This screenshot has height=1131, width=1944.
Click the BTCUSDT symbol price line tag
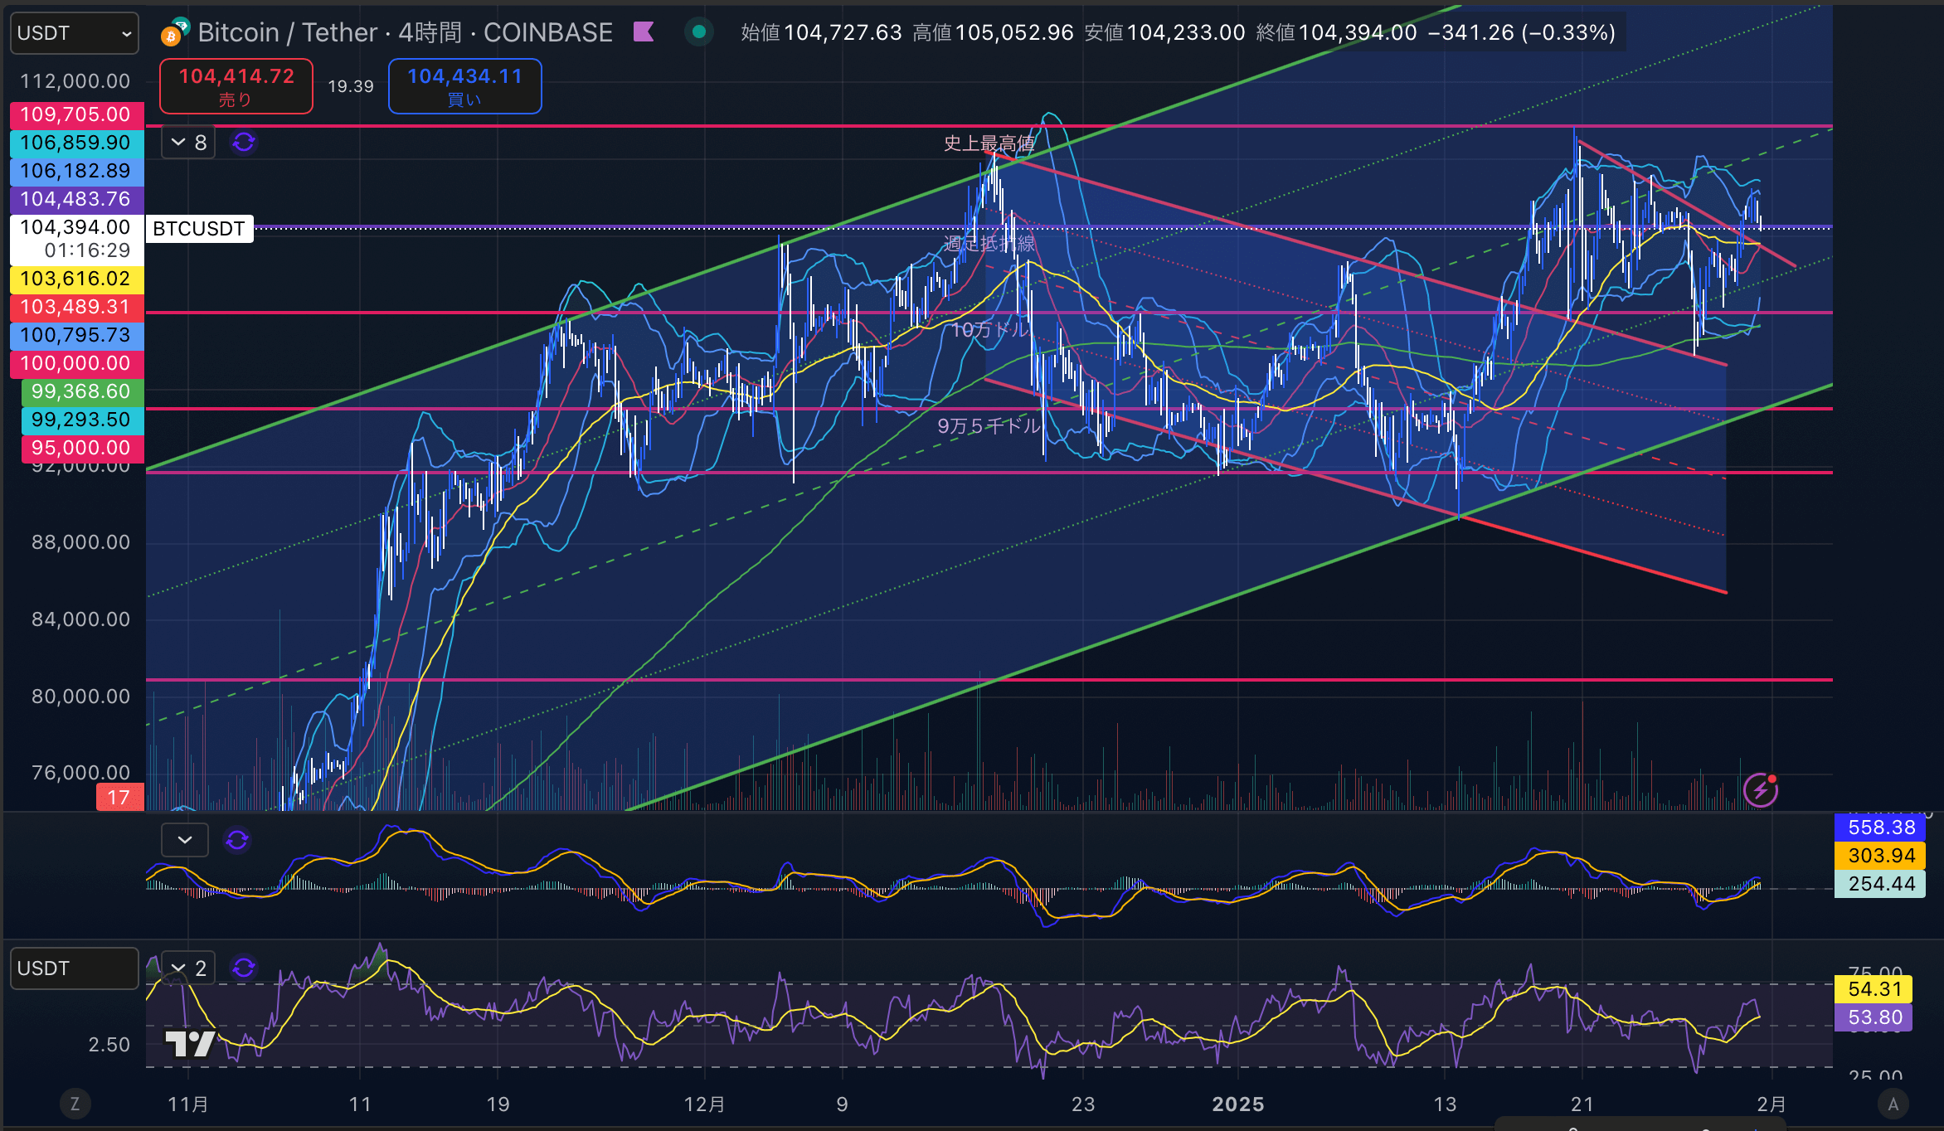pos(199,229)
